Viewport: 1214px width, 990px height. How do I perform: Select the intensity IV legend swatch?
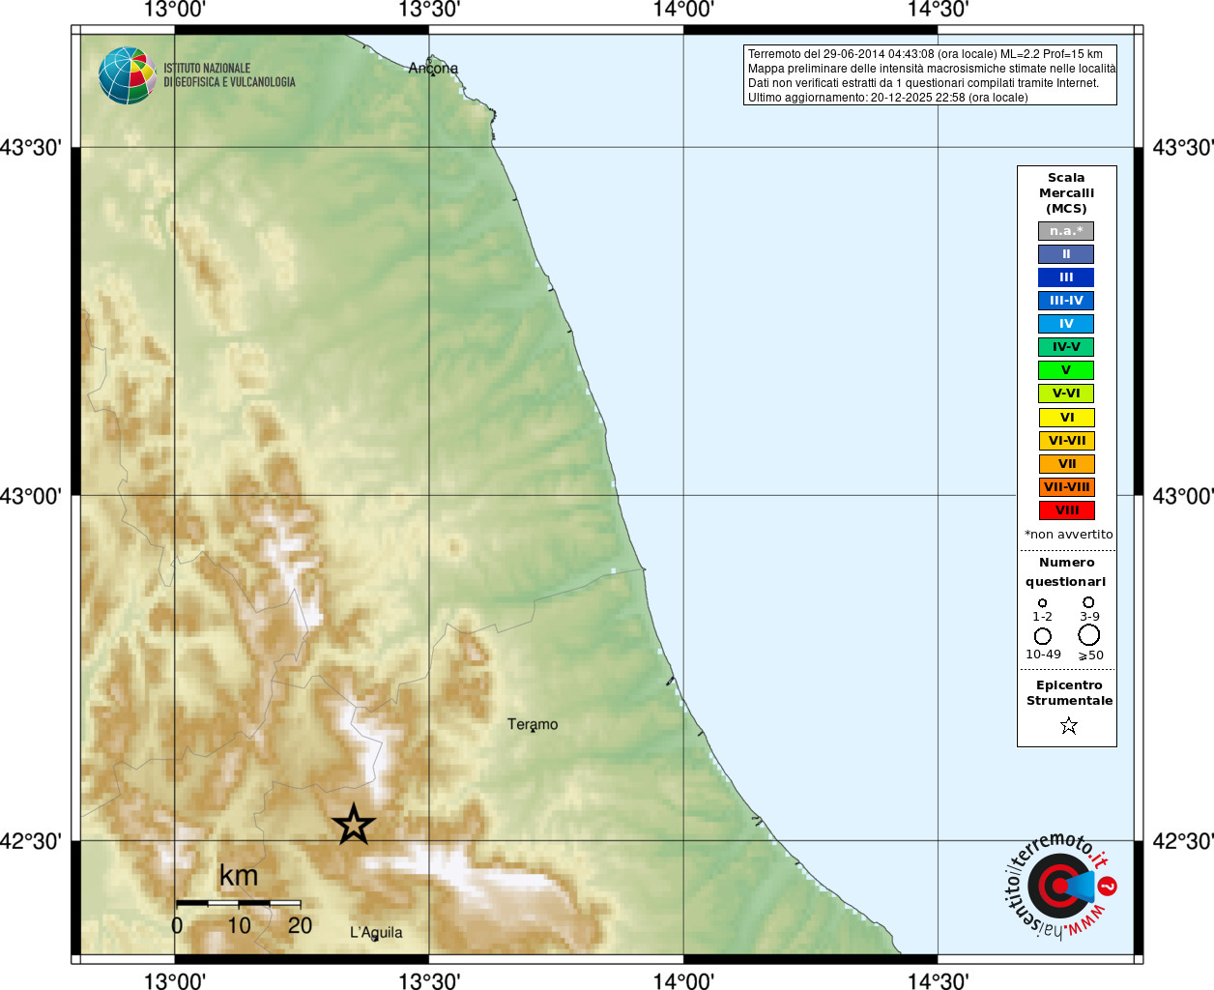point(1066,324)
